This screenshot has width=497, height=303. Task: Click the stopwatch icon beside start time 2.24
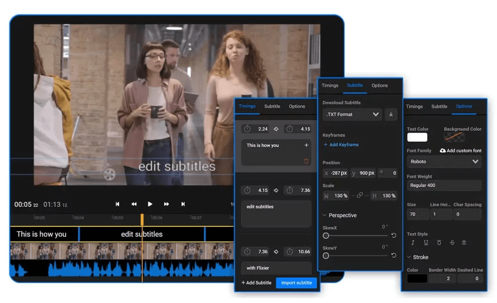tap(247, 129)
